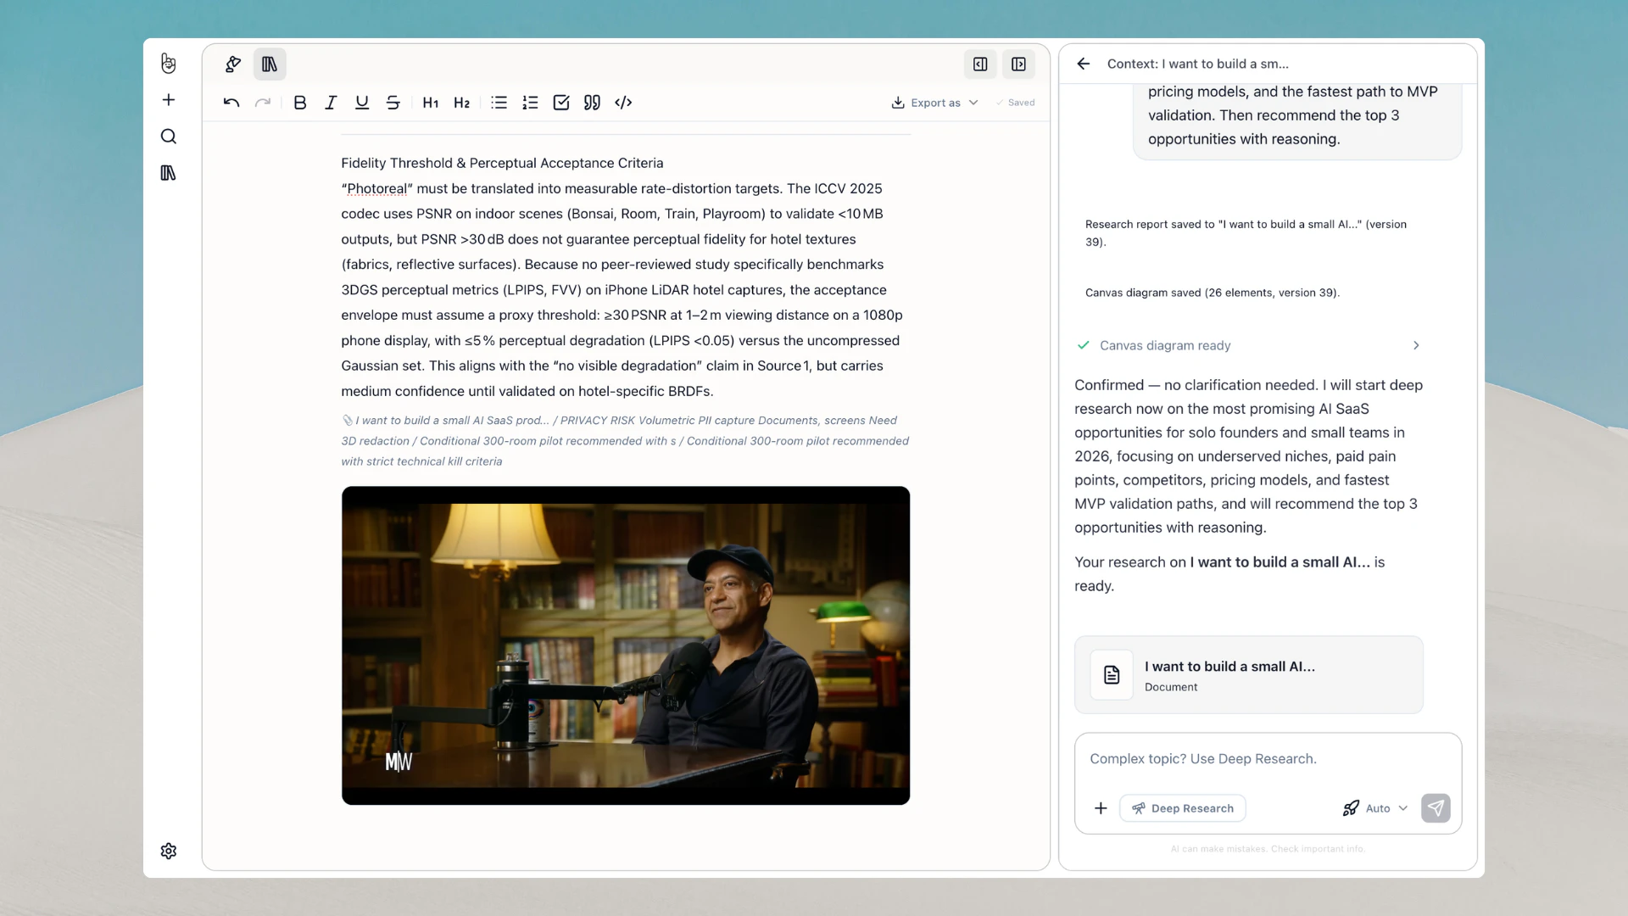The height and width of the screenshot is (916, 1628).
Task: Open the Export as dropdown
Action: pyautogui.click(x=934, y=103)
